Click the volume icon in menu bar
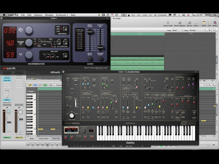 [x=183, y=15]
